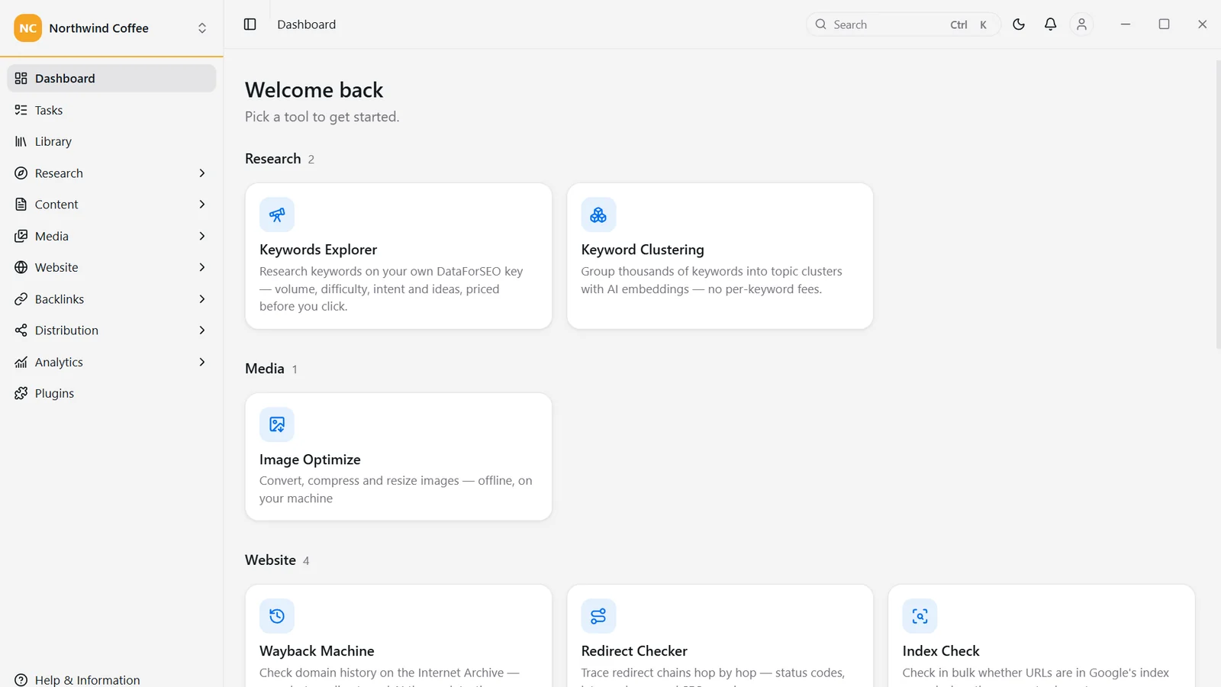Click the vertical page scrollbar
The height and width of the screenshot is (687, 1221).
[1218, 205]
